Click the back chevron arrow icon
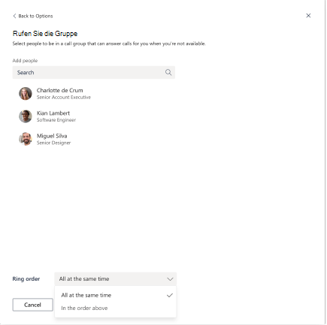This screenshot has height=325, width=327. pyautogui.click(x=14, y=16)
